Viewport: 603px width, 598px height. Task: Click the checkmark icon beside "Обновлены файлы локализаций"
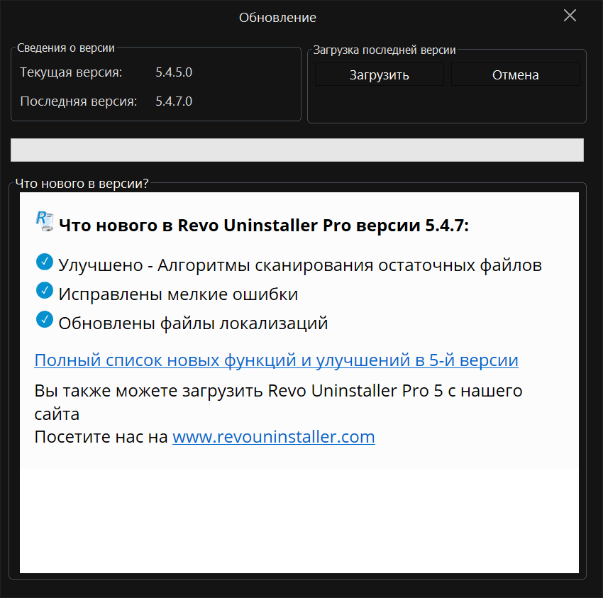point(44,320)
